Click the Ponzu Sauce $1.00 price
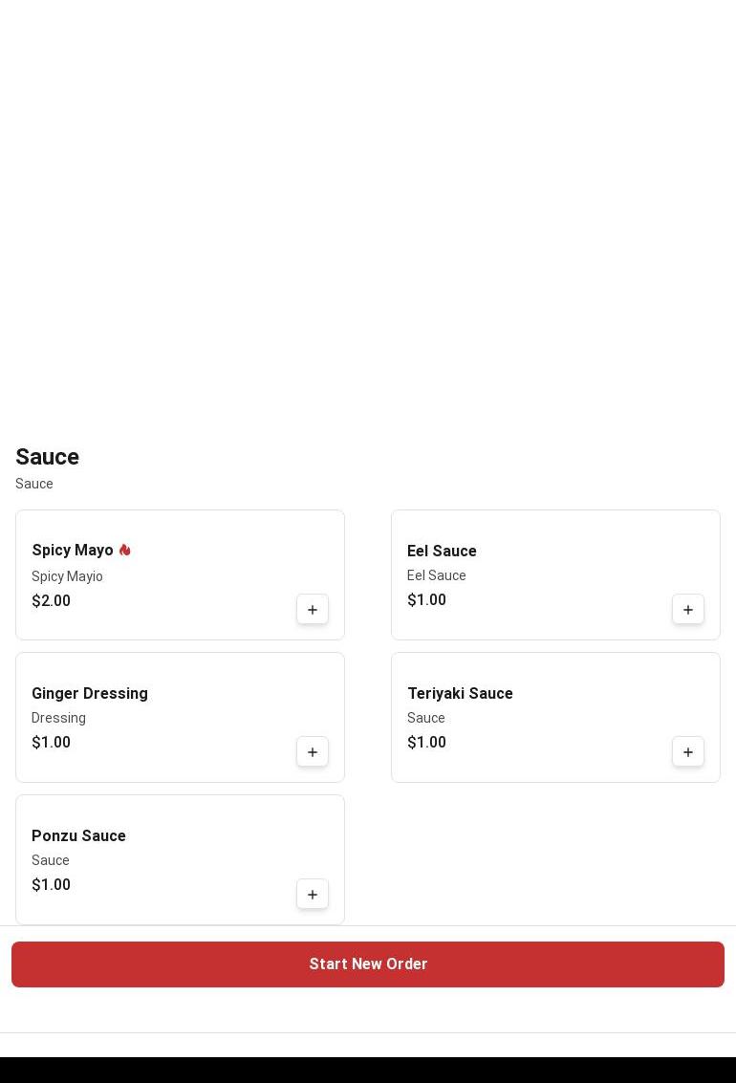 point(51,885)
